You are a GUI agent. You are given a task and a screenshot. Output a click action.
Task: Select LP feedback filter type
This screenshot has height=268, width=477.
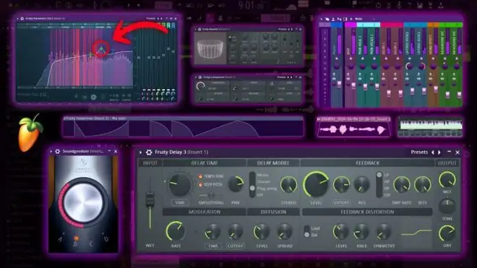click(387, 175)
